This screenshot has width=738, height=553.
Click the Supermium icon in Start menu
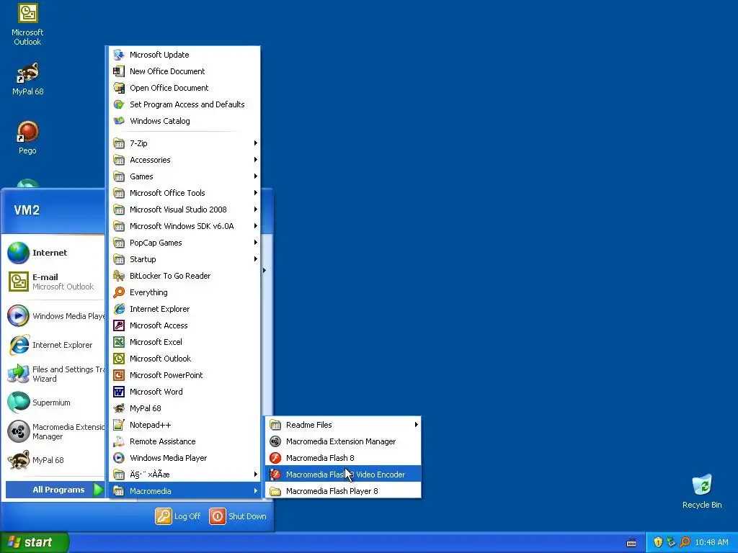click(x=18, y=403)
